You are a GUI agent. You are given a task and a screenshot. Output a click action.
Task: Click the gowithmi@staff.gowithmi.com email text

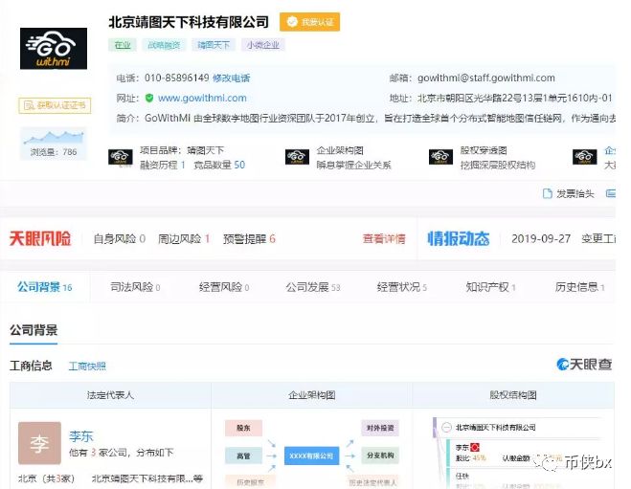[x=486, y=78]
